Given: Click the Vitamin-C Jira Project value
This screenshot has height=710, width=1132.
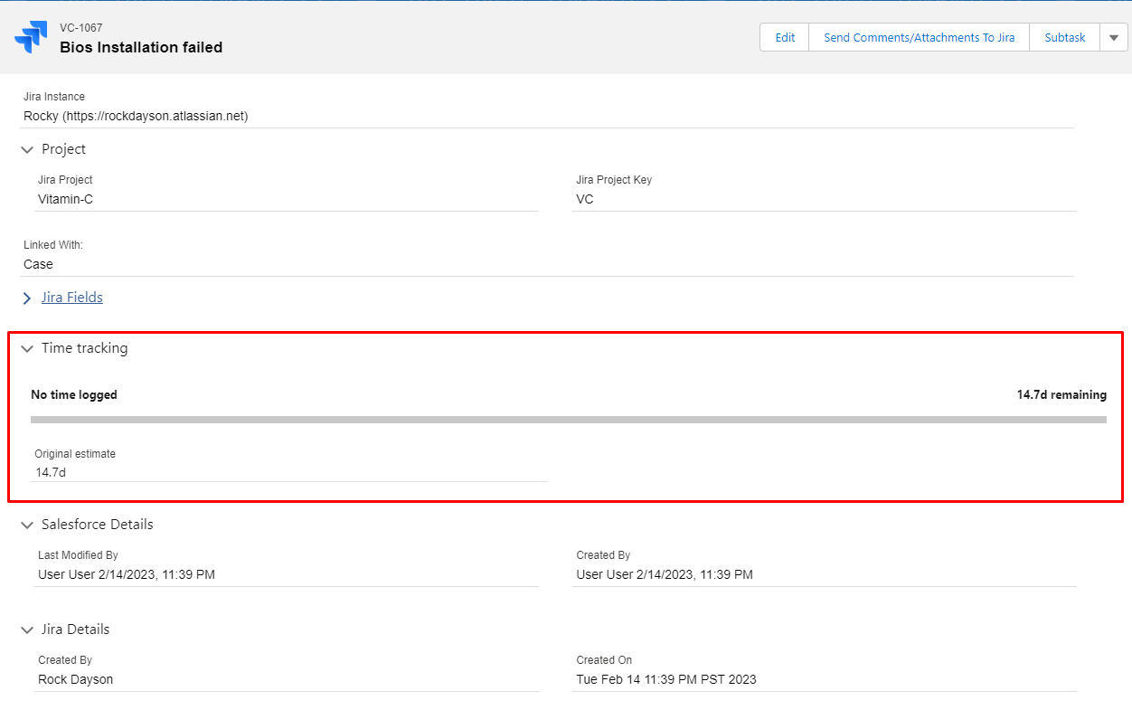Looking at the screenshot, I should click(65, 199).
